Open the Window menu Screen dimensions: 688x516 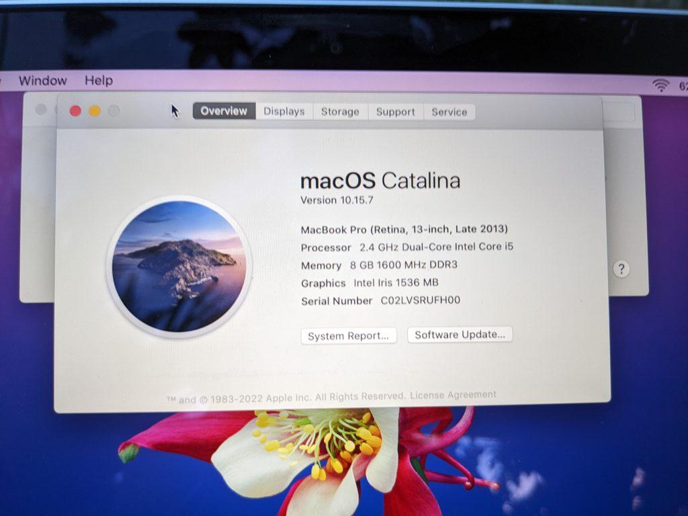click(x=42, y=81)
